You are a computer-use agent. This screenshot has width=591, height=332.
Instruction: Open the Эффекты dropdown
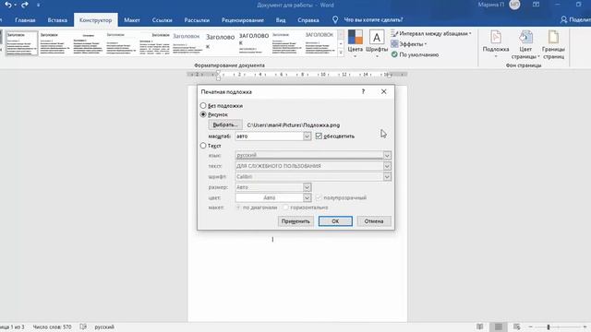point(408,44)
